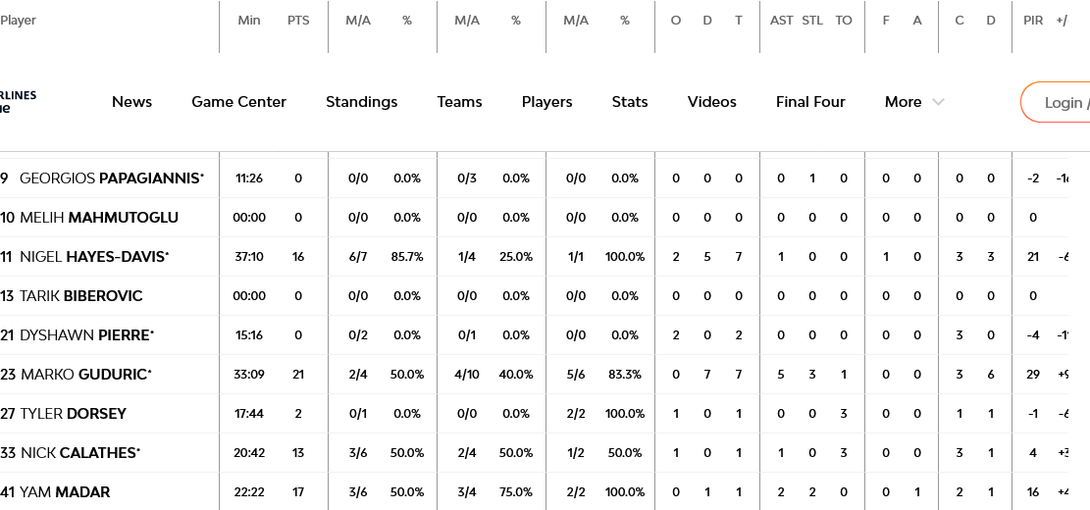View Nick Calathes player link
1090x510 pixels.
78,453
